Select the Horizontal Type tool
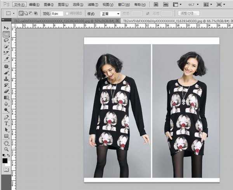233x190 pixels. [x=6, y=123]
